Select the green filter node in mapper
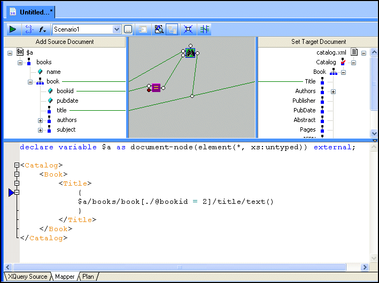The height and width of the screenshot is (283, 379). pos(190,52)
